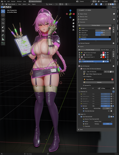The height and width of the screenshot is (155, 119).
Task: Open the Object Mode dropdown
Action: pos(11,4)
